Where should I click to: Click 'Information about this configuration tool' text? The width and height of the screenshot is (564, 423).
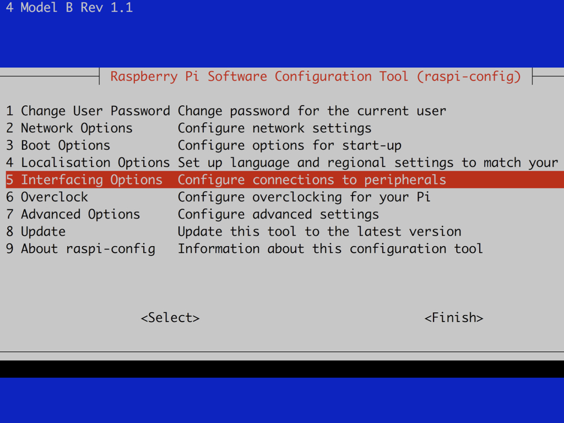(330, 249)
